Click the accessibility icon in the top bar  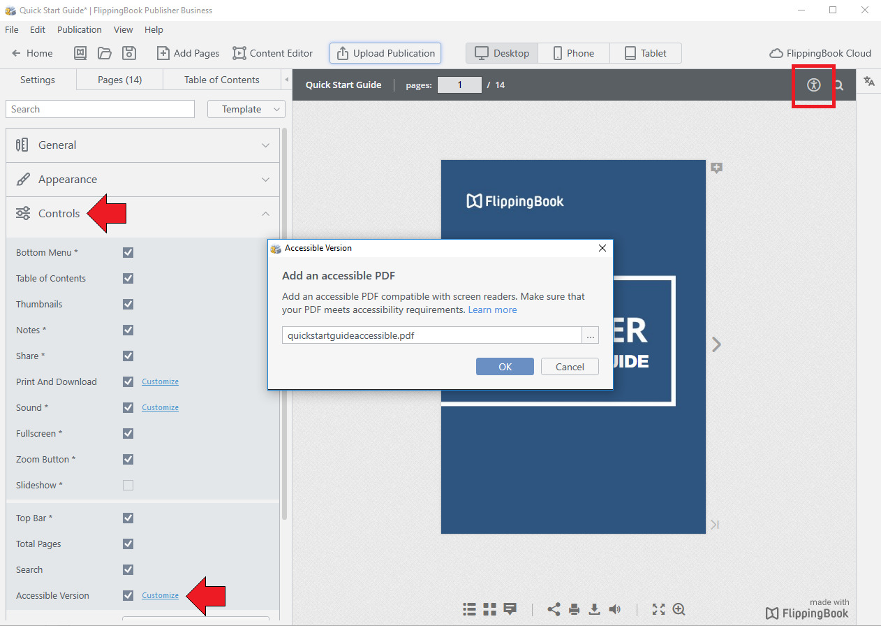813,85
